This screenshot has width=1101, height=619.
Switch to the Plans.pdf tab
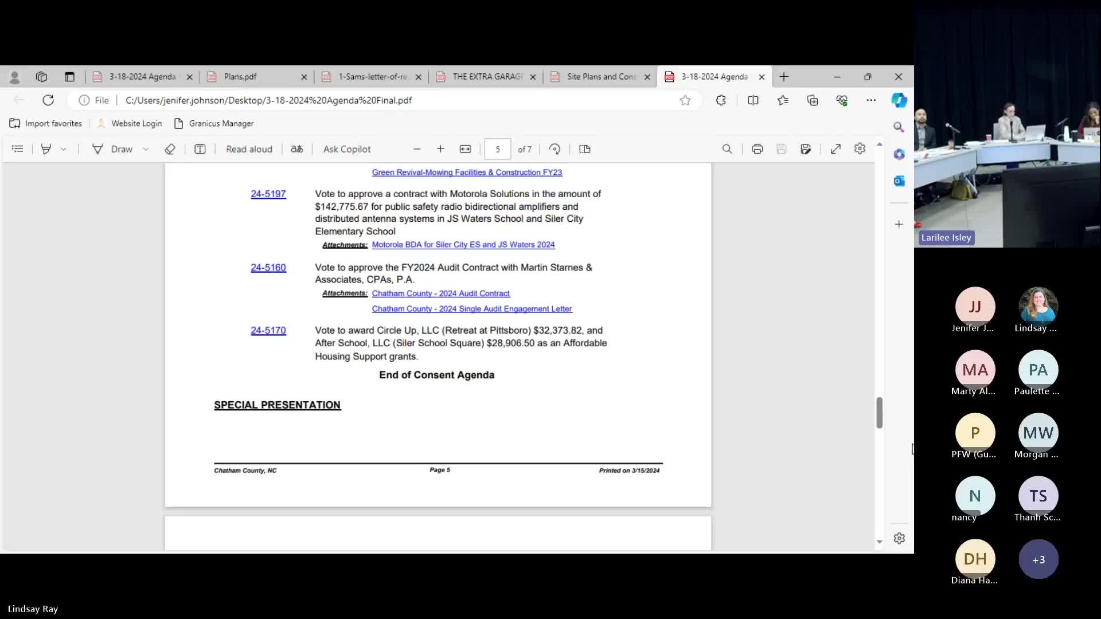(x=257, y=77)
